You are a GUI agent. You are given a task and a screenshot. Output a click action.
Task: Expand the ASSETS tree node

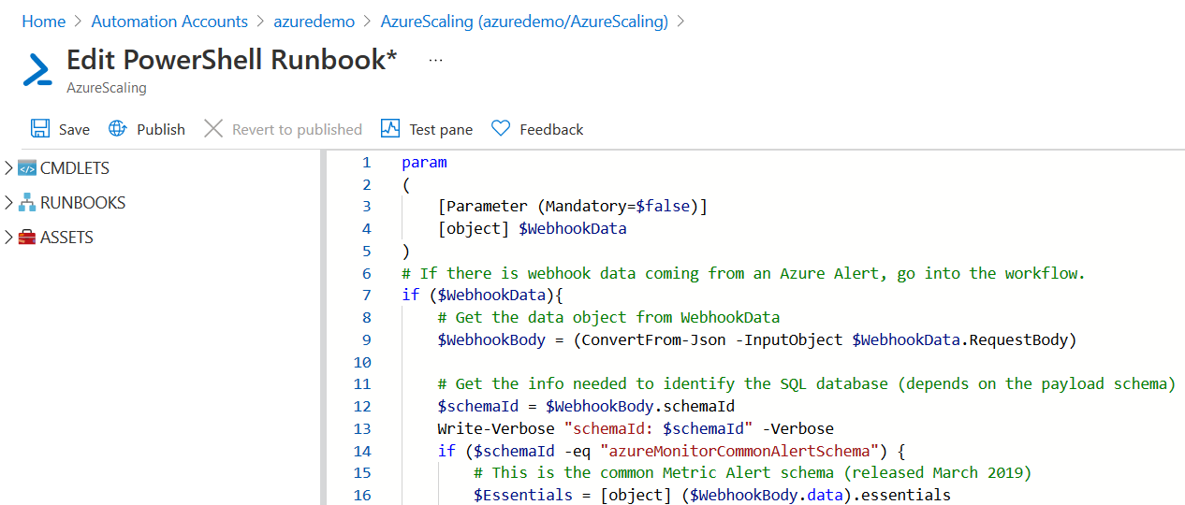pos(9,238)
